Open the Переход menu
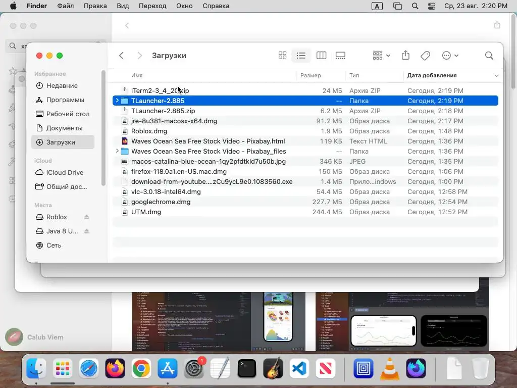This screenshot has width=517, height=388. tap(152, 6)
